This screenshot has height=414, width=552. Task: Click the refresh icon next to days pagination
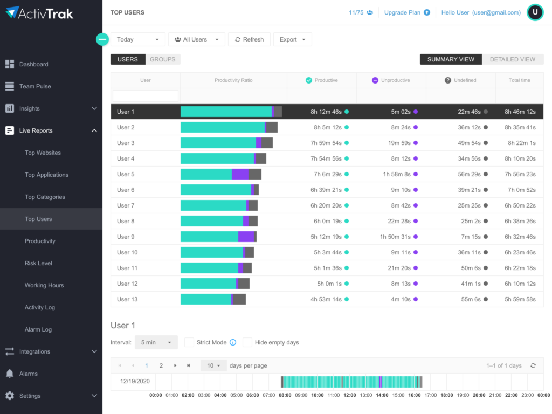(x=533, y=365)
